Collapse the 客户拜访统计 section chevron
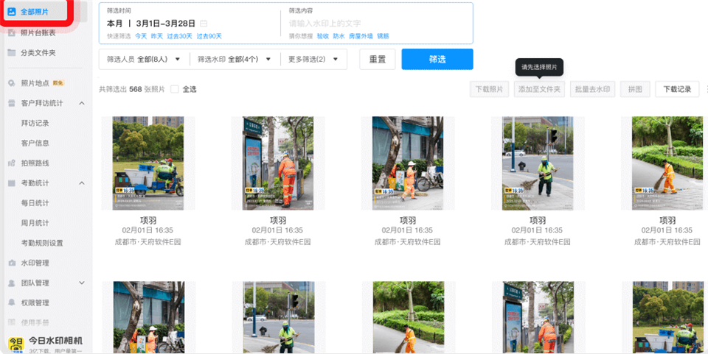The image size is (708, 354). click(x=82, y=103)
